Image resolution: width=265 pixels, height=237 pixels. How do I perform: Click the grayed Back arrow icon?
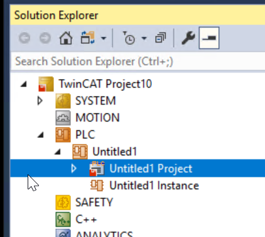point(24,38)
